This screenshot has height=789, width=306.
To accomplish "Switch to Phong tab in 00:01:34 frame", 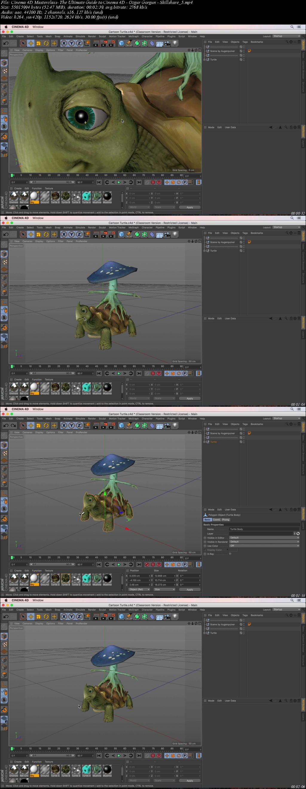I will (226, 520).
